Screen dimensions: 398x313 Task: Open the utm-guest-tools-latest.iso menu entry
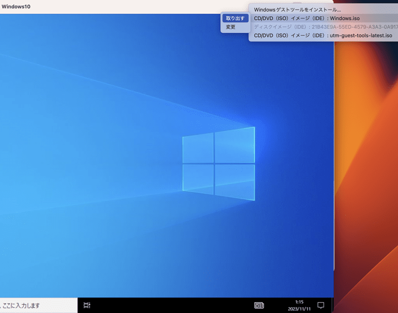click(x=323, y=35)
